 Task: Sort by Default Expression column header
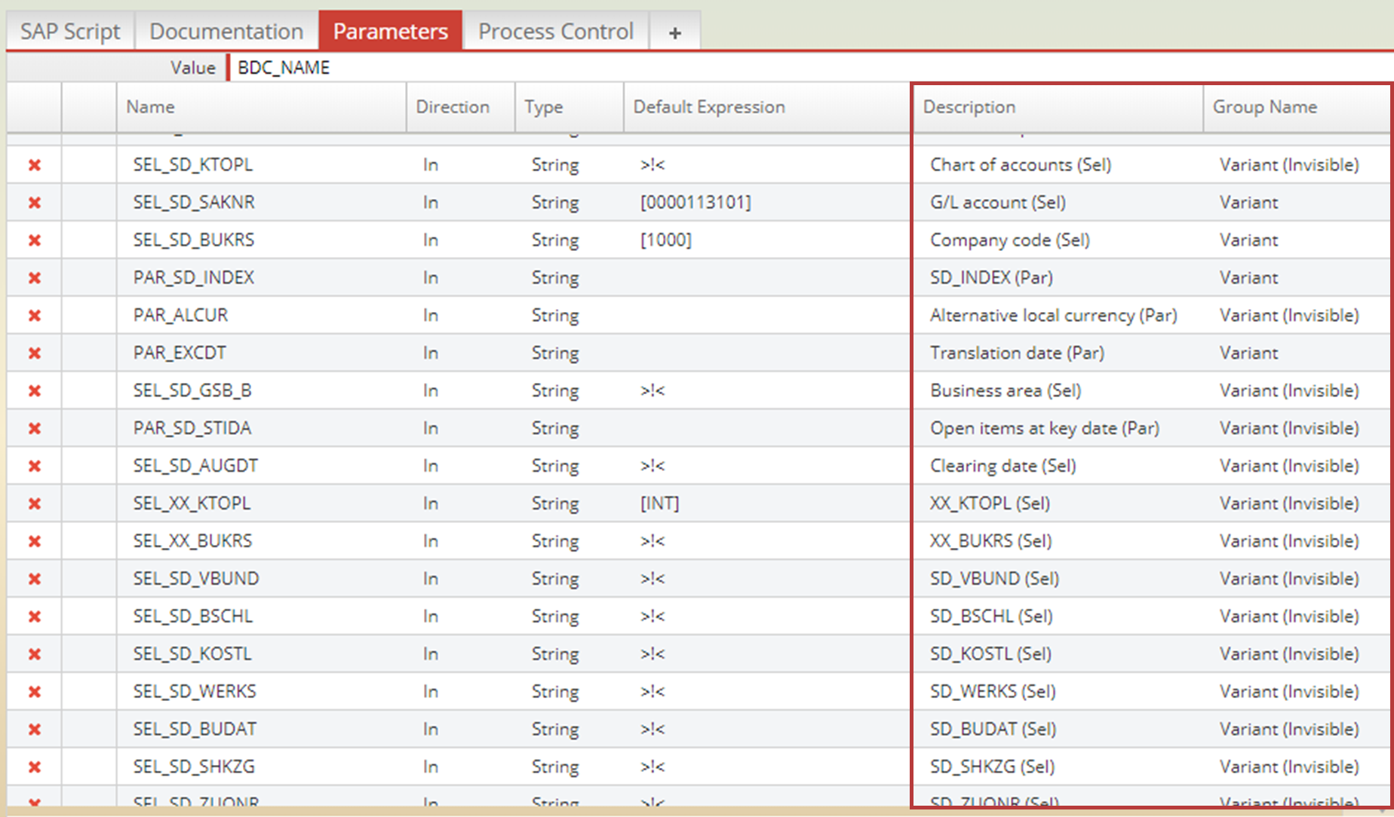pyautogui.click(x=767, y=107)
